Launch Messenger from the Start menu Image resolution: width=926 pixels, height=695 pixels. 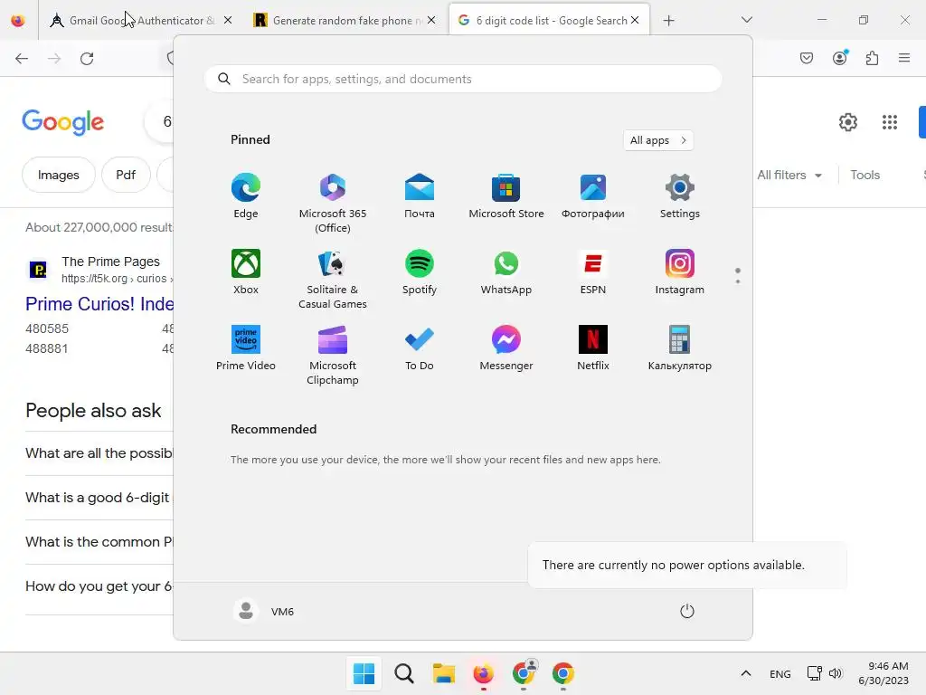tap(506, 348)
